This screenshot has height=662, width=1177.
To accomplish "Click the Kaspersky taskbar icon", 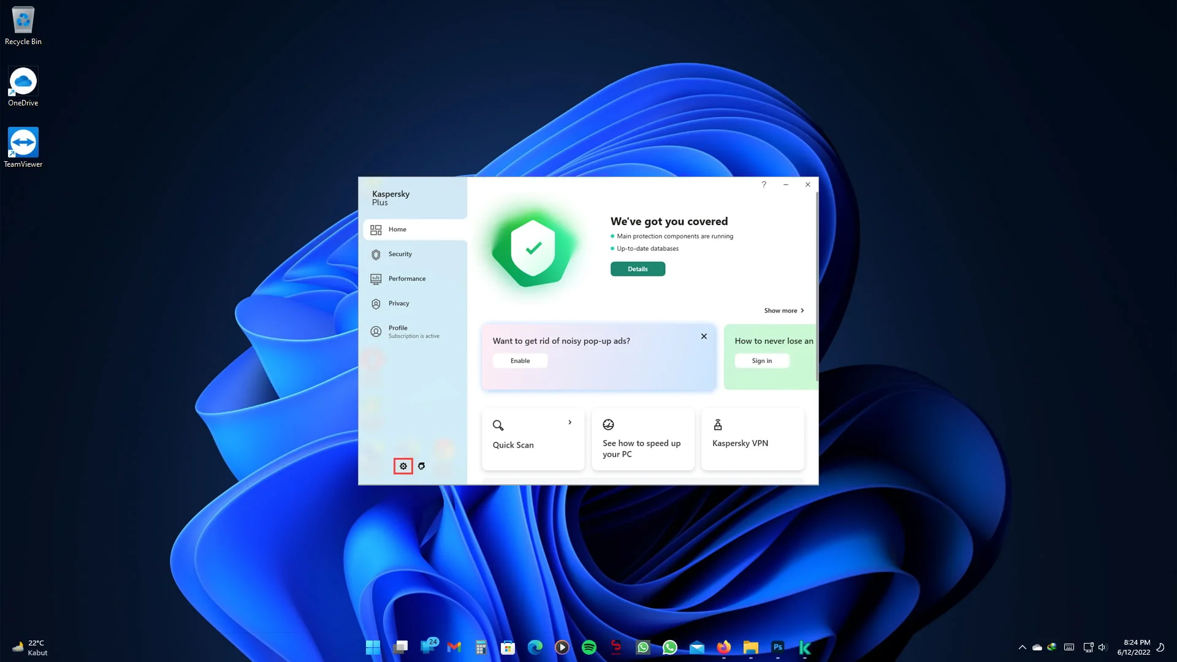I will coord(805,647).
